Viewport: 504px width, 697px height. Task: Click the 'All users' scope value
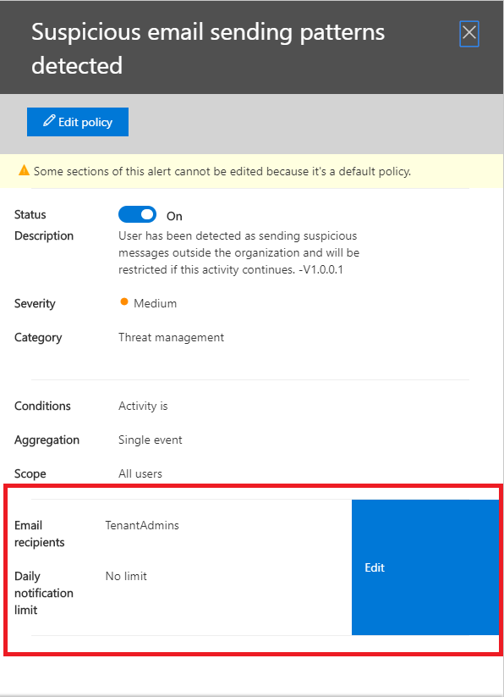(140, 474)
